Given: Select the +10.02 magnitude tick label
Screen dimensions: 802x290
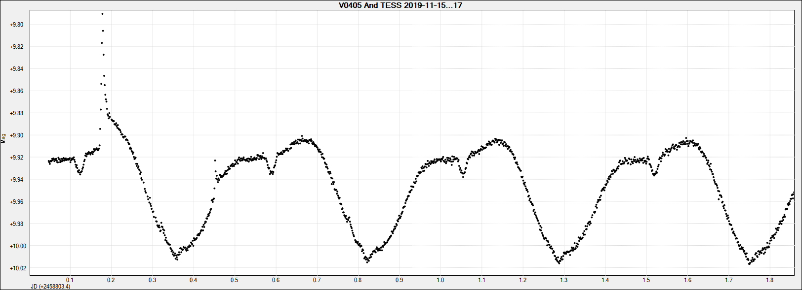Looking at the screenshot, I should point(17,268).
